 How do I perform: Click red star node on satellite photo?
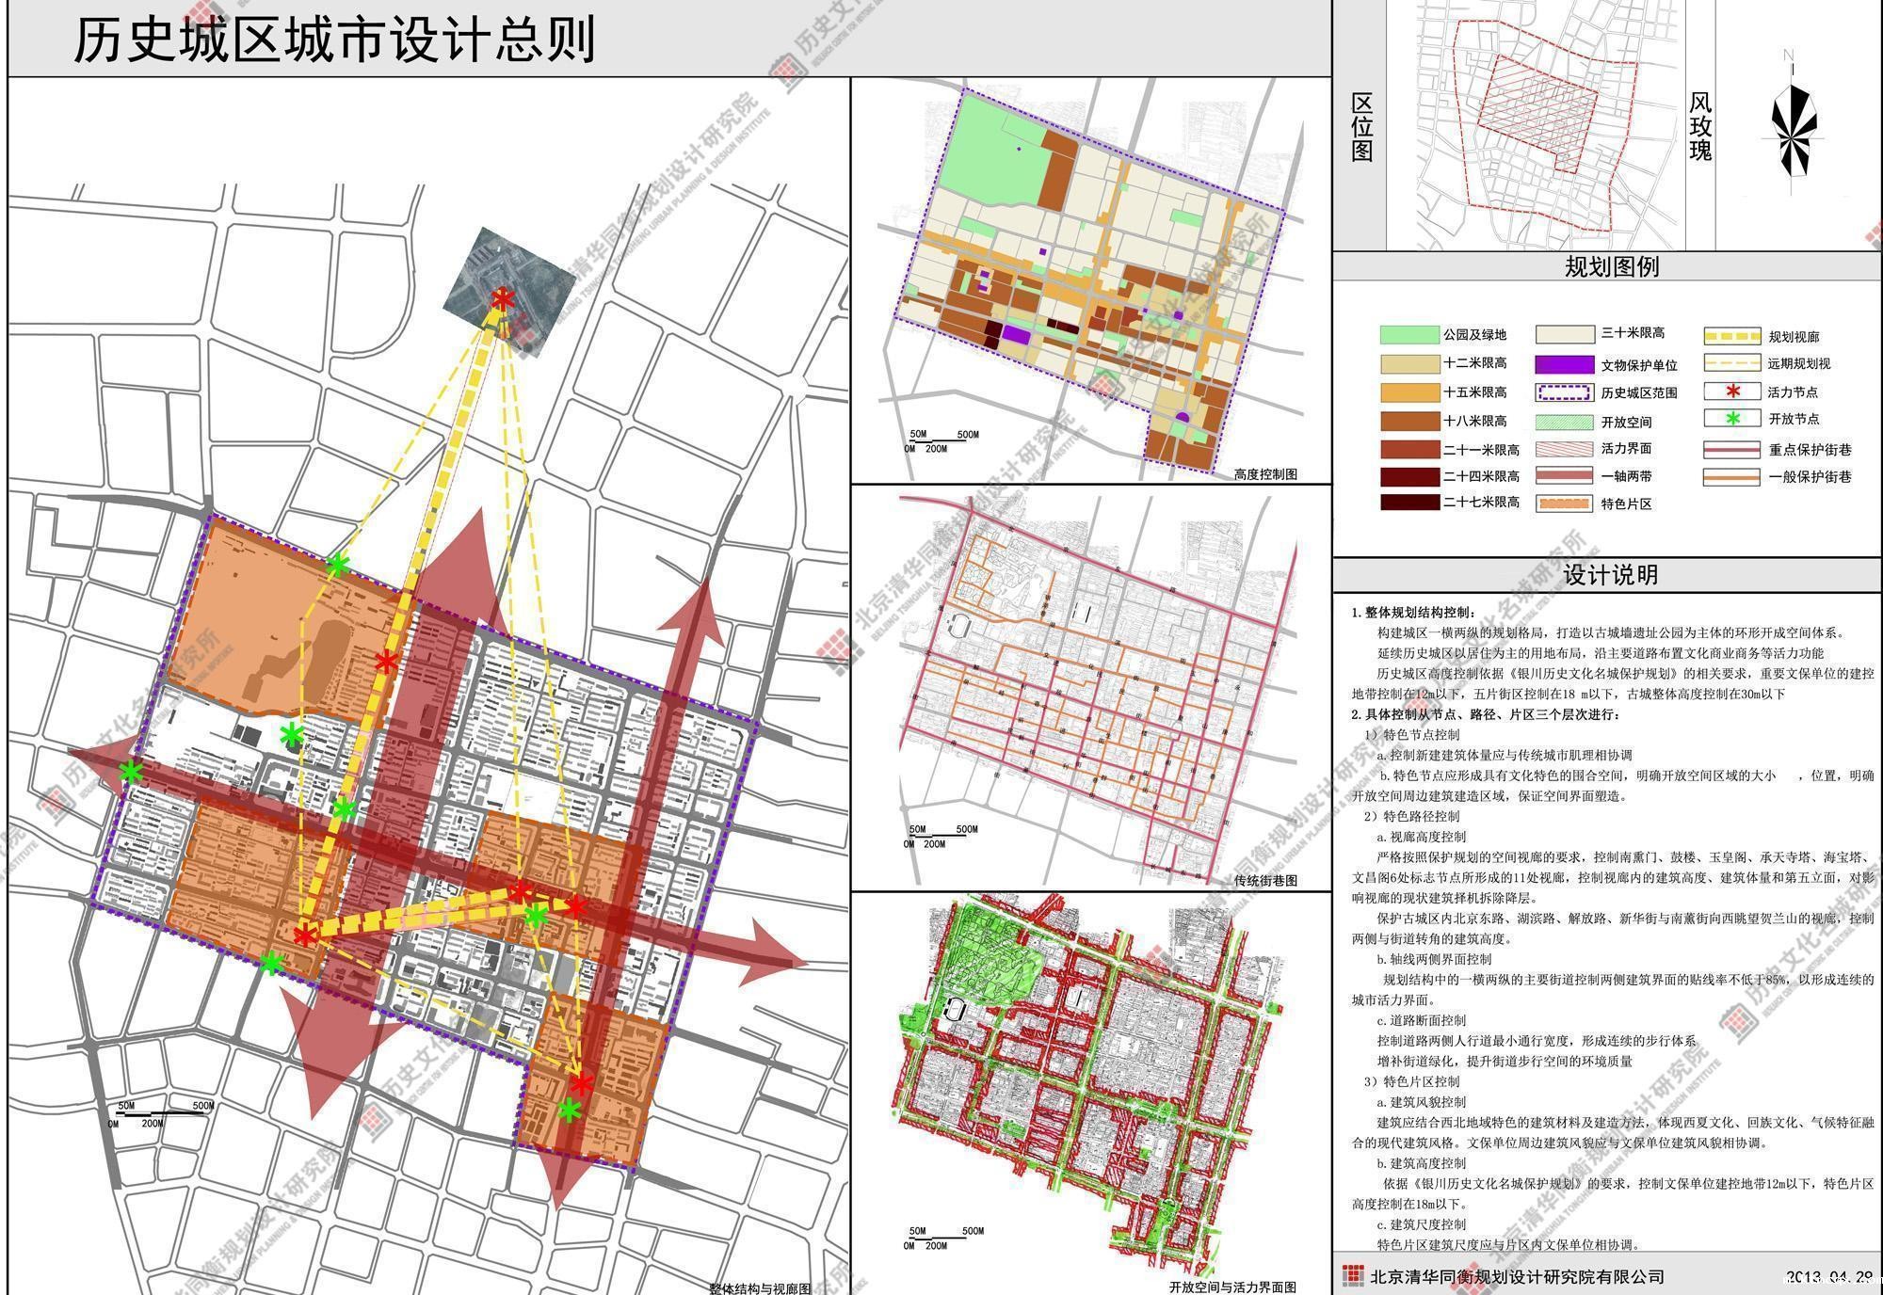coord(502,299)
